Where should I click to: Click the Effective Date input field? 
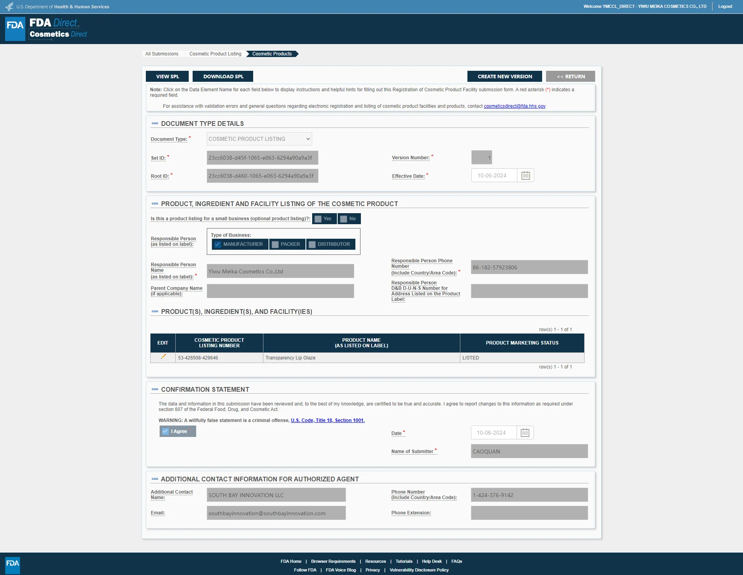(494, 175)
